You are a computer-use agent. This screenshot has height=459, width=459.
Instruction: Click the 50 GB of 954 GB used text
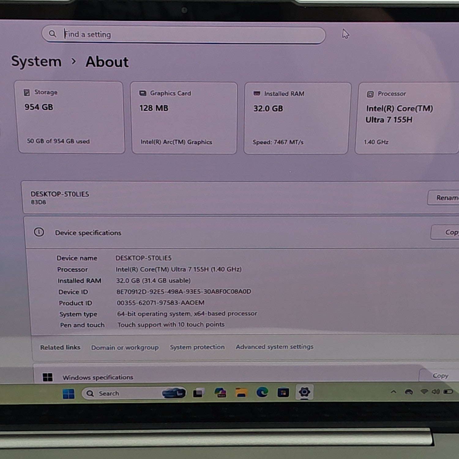58,141
